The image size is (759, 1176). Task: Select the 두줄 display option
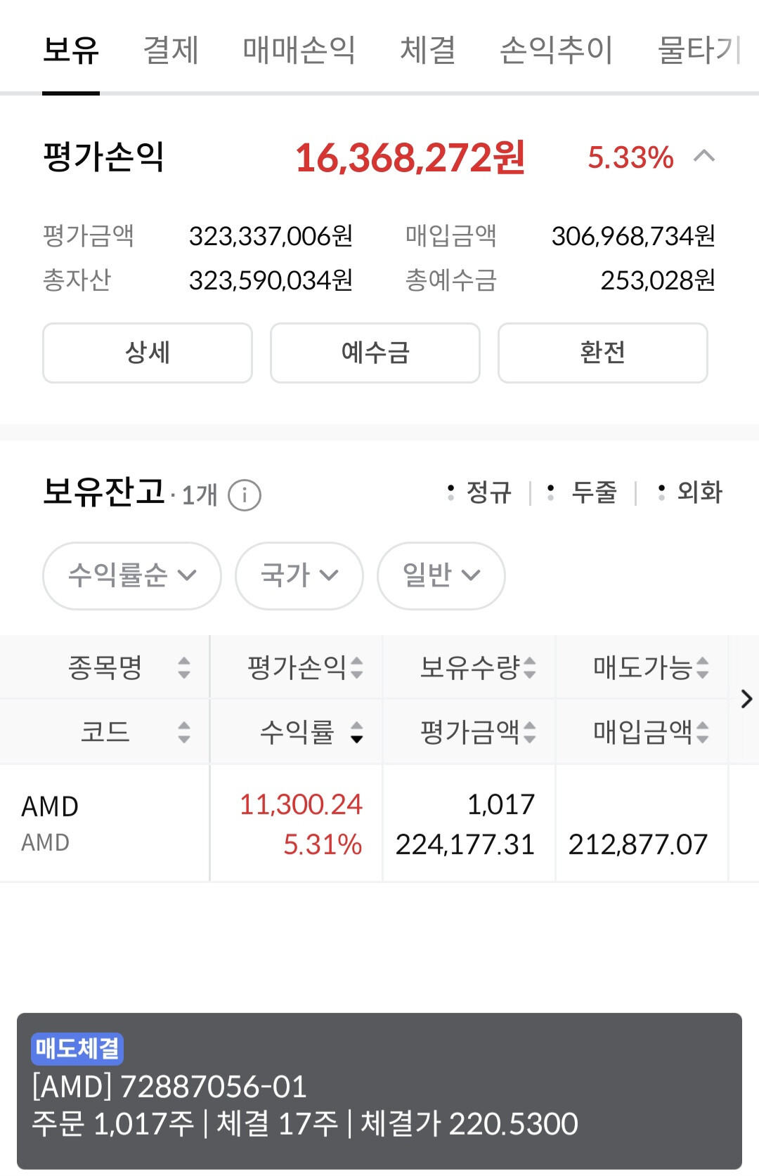585,492
